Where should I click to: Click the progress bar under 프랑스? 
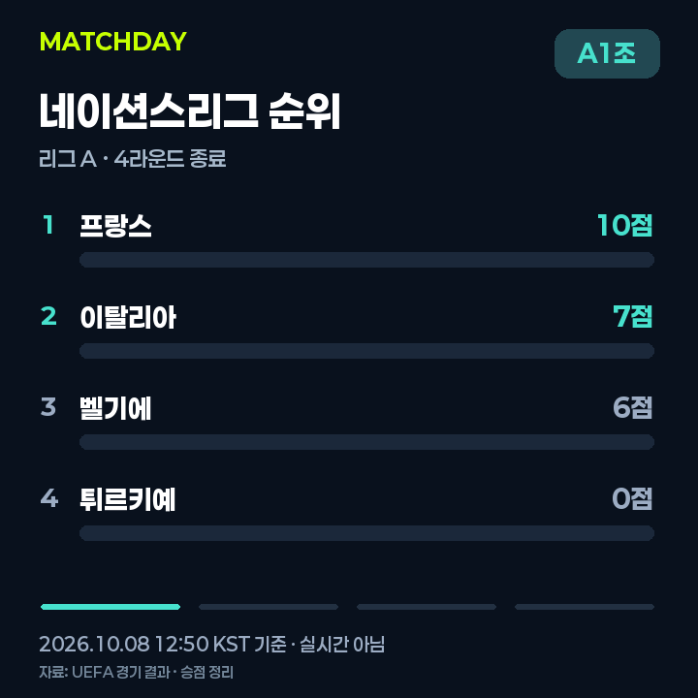click(366, 260)
